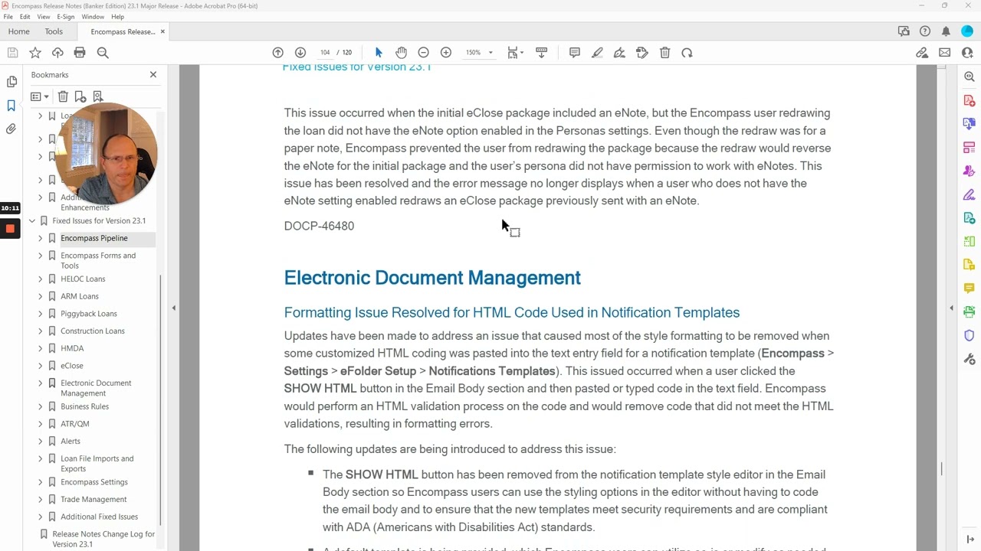The image size is (981, 551).
Task: Go to the previous page arrow
Action: 278,53
